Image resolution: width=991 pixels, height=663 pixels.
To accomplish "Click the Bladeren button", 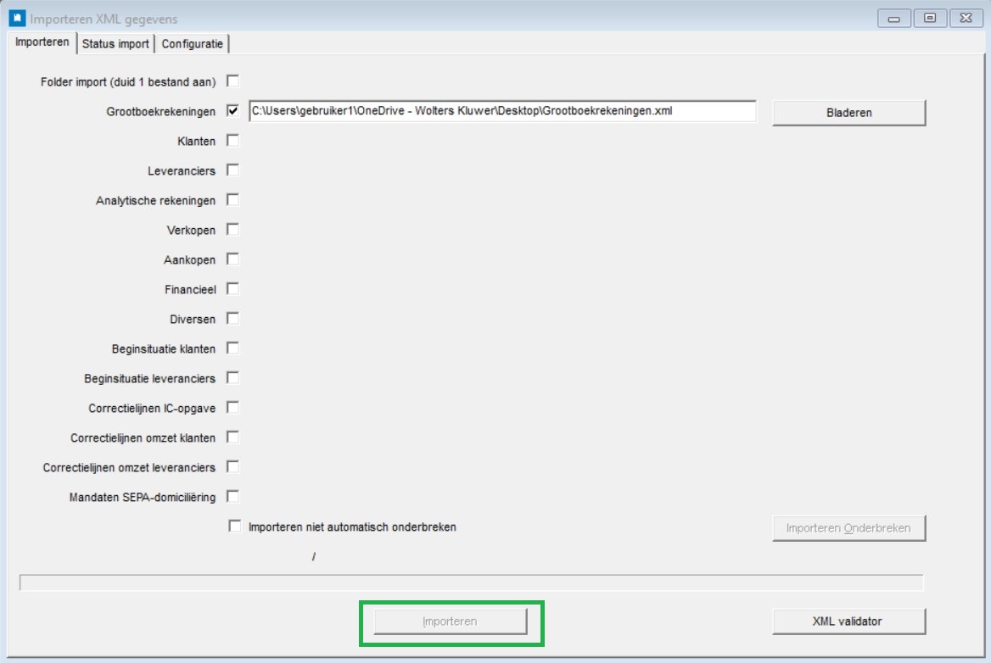I will coord(848,113).
